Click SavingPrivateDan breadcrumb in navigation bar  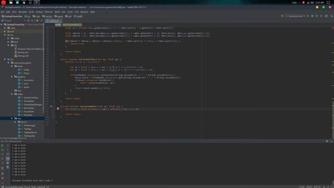coord(12,16)
